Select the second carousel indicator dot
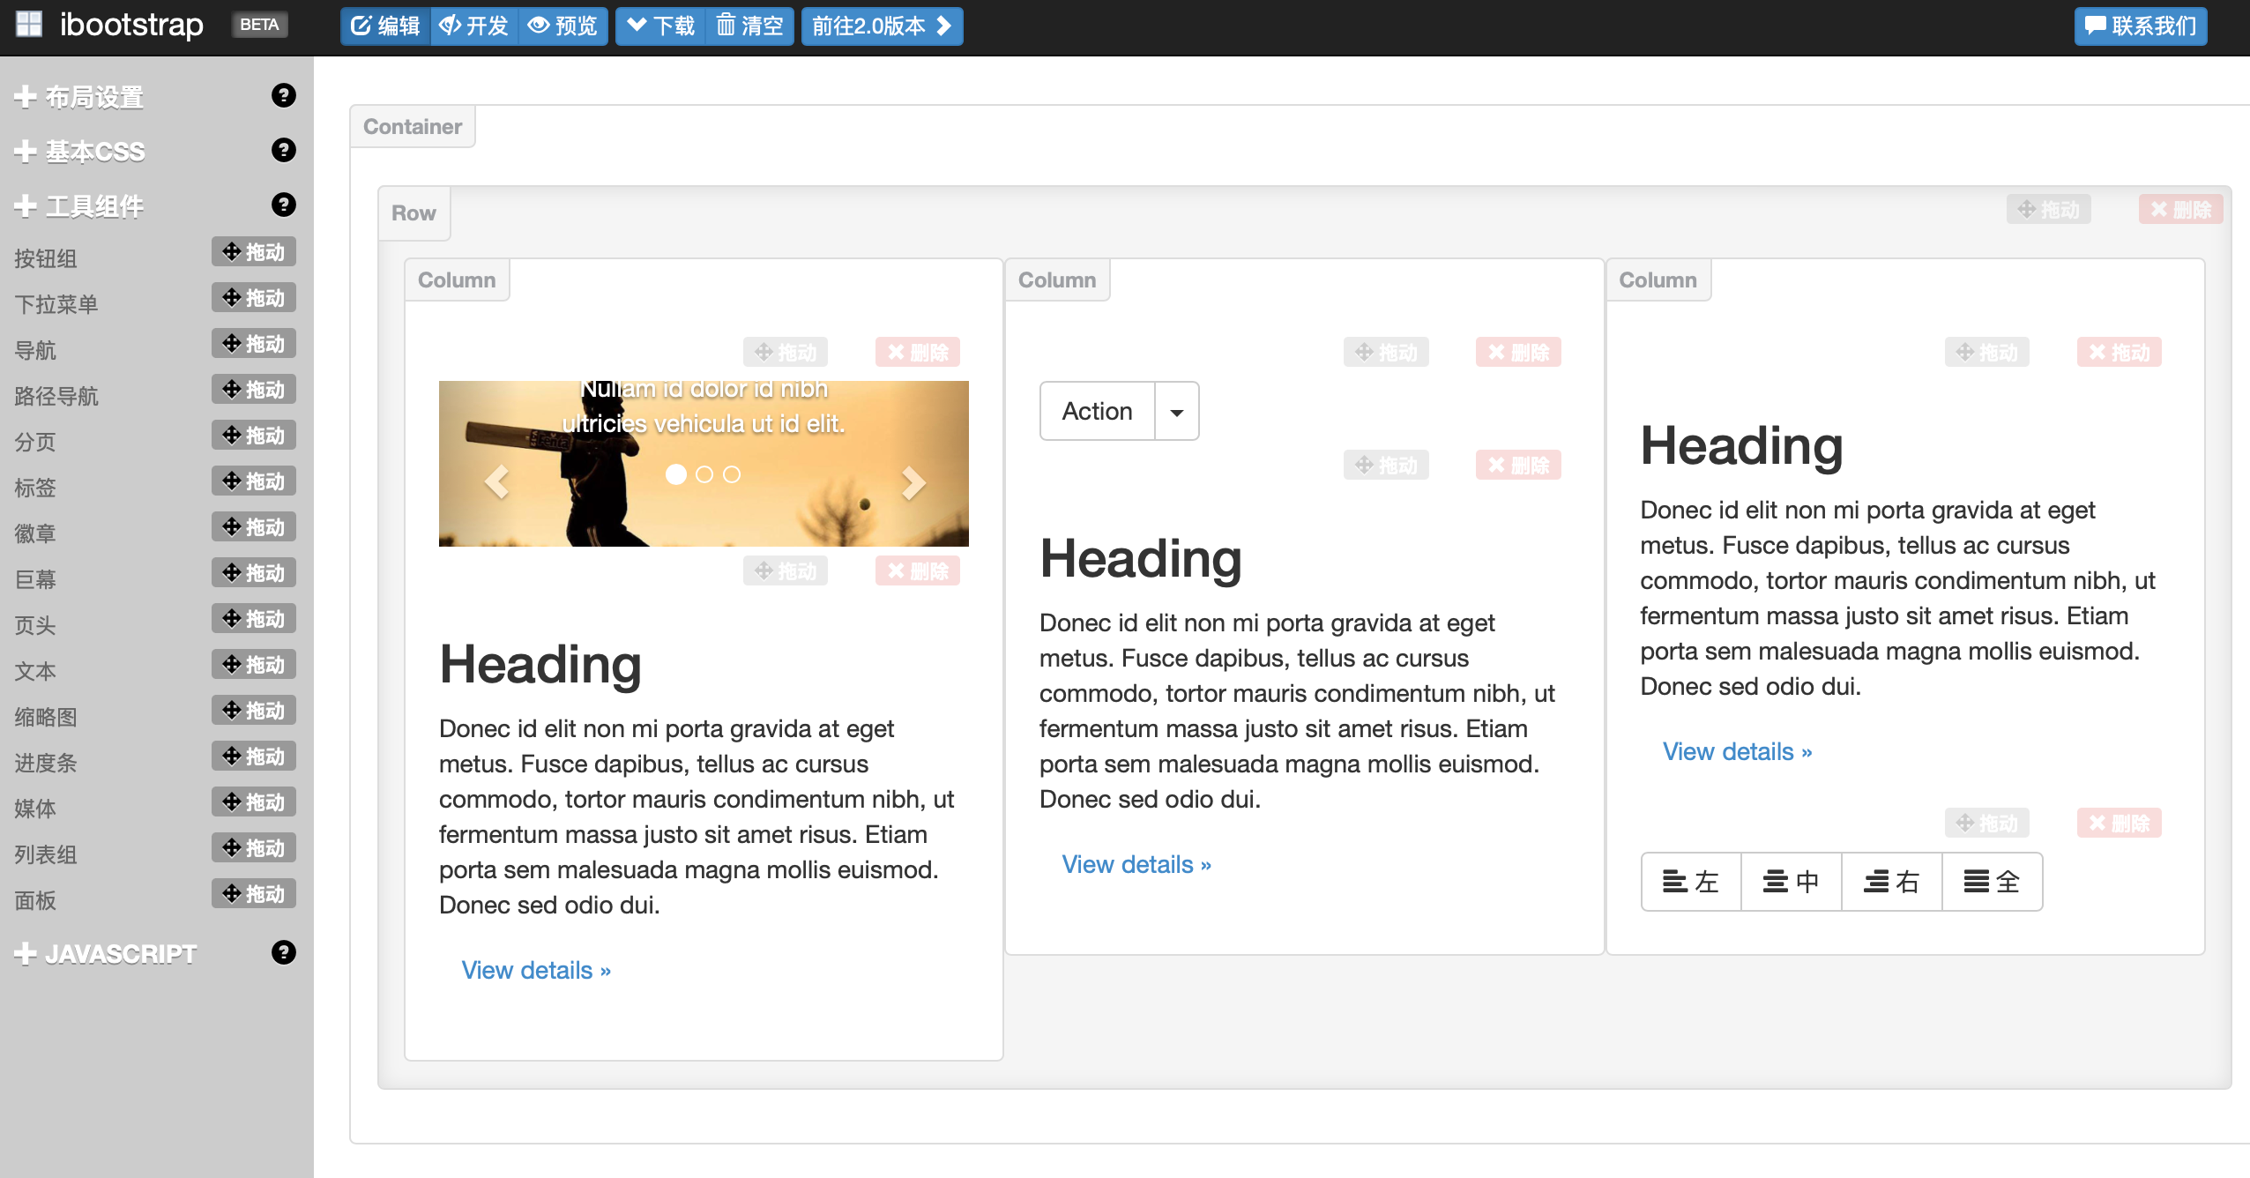The height and width of the screenshot is (1178, 2250). (x=704, y=474)
